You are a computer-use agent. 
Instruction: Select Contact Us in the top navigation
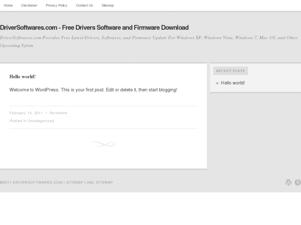pos(84,5)
